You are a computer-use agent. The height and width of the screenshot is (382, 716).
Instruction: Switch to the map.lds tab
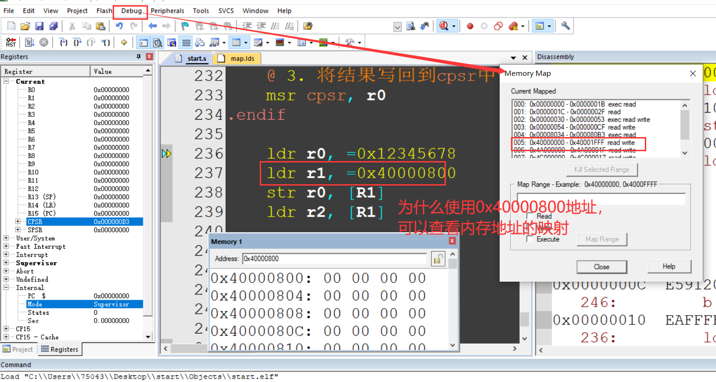[x=237, y=58]
